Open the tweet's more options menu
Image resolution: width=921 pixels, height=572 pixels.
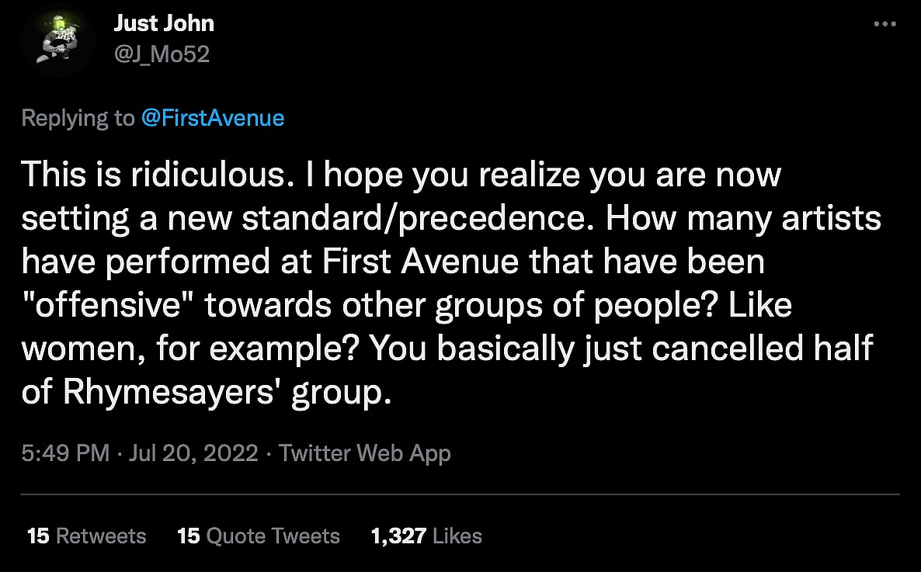tap(885, 24)
